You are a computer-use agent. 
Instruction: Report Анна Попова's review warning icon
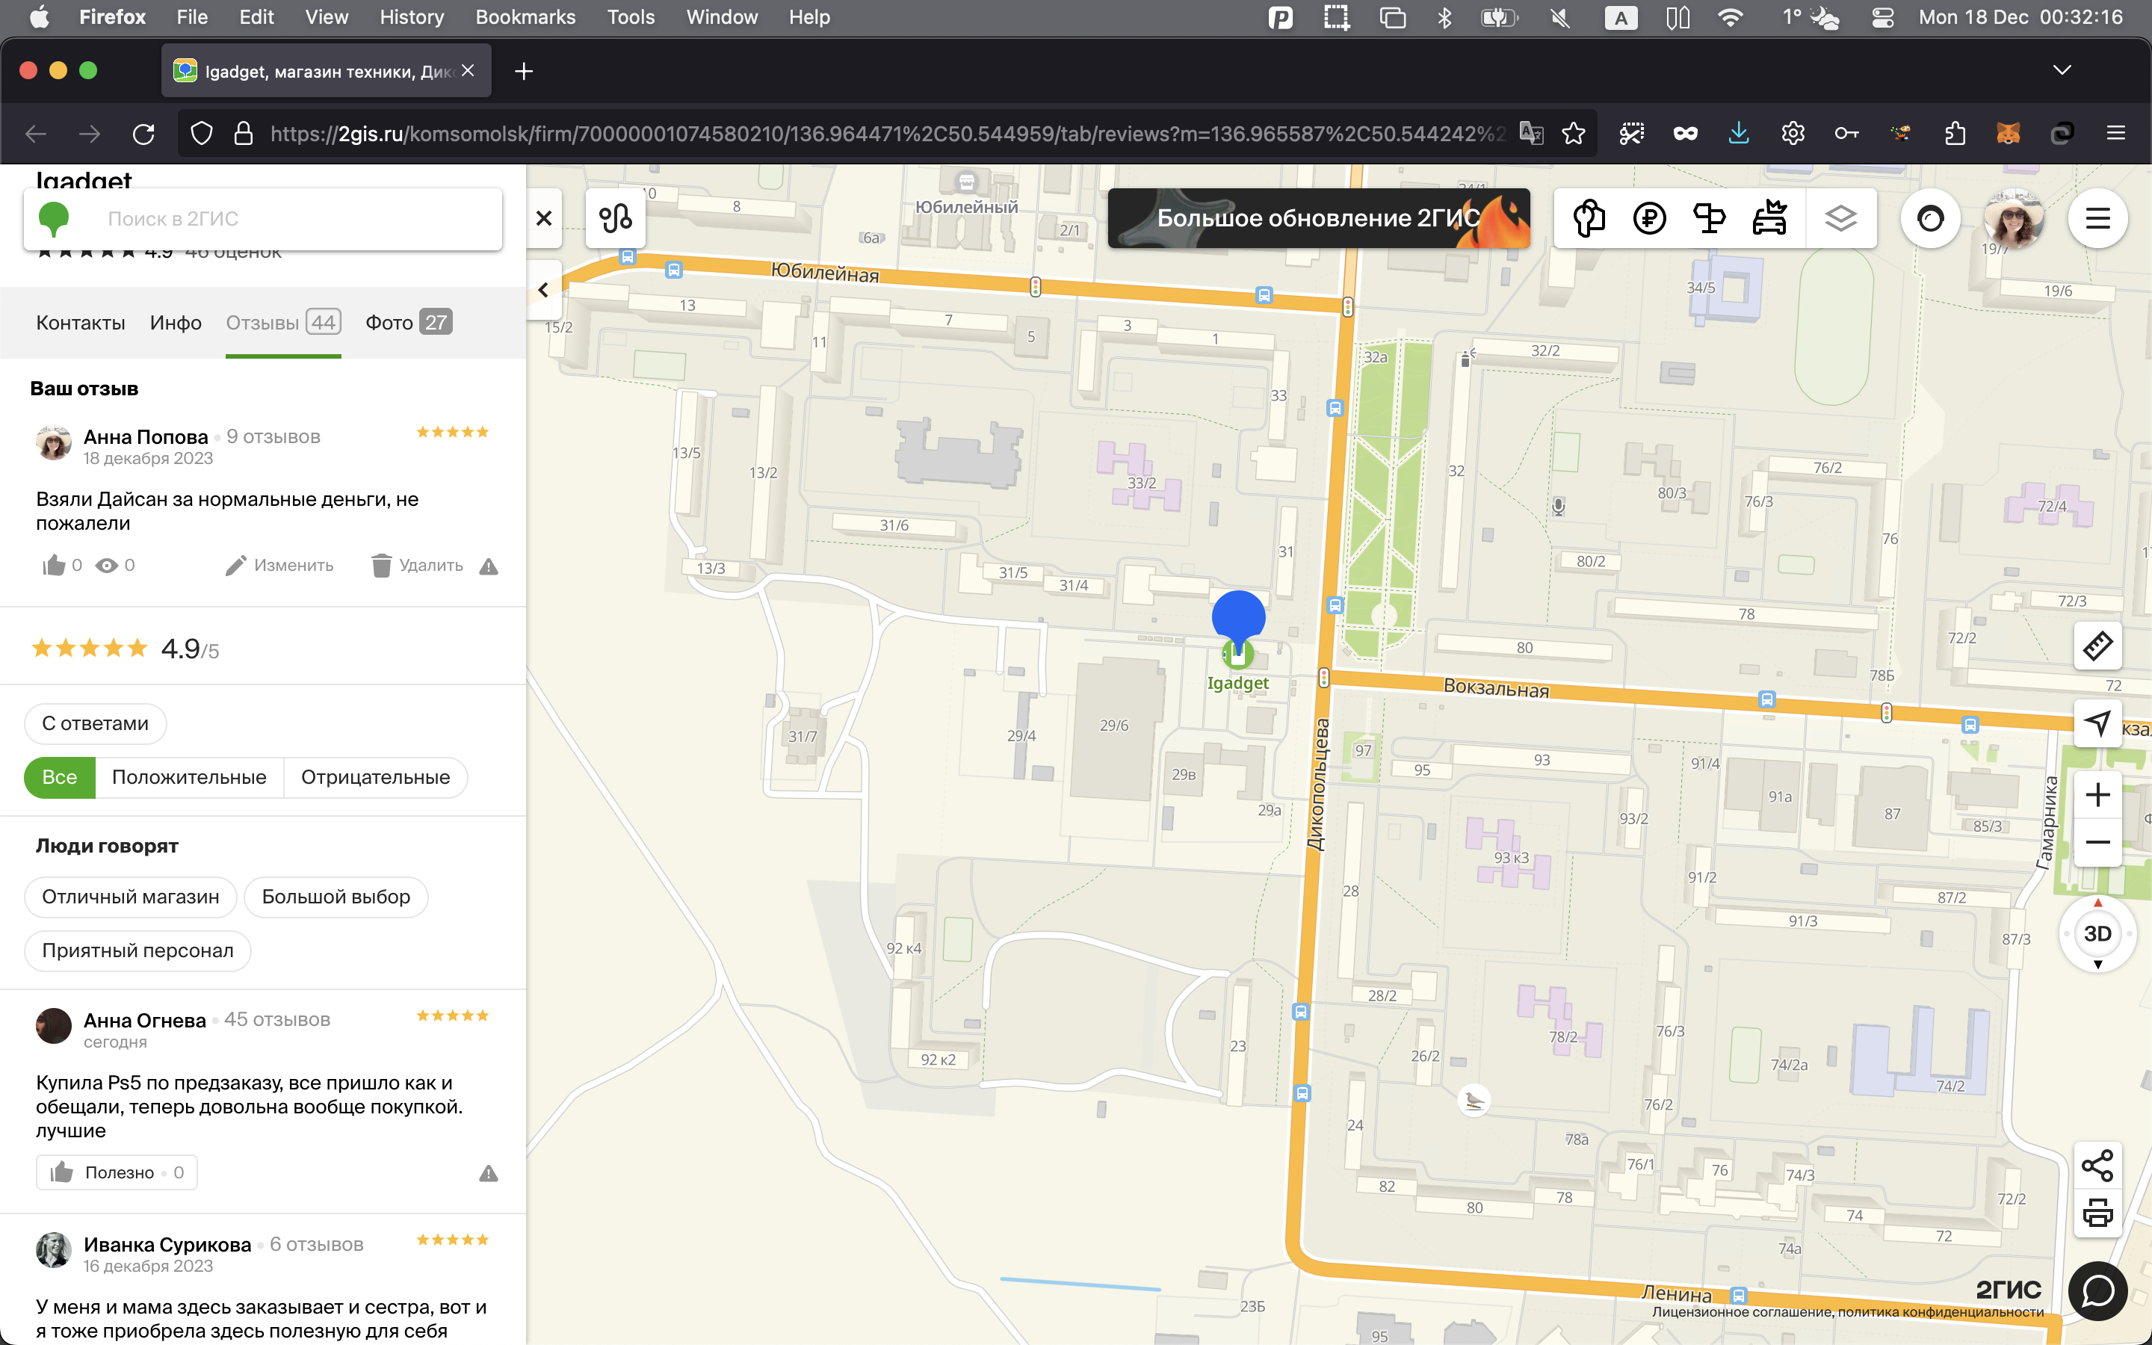[488, 566]
